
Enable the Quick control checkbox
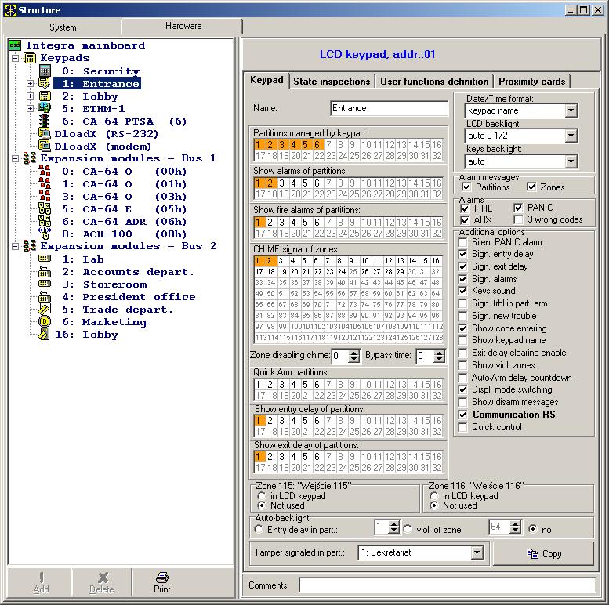tap(462, 427)
